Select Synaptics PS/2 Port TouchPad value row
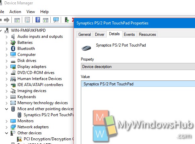The height and width of the screenshot is (144, 195). pos(138,84)
